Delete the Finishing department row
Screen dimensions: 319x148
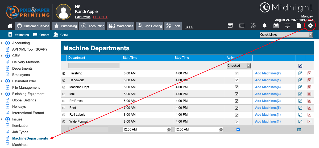309,74
